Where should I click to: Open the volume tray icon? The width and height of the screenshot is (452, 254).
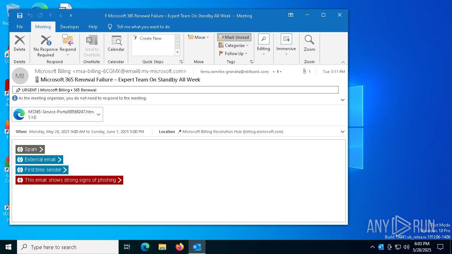[x=406, y=247]
